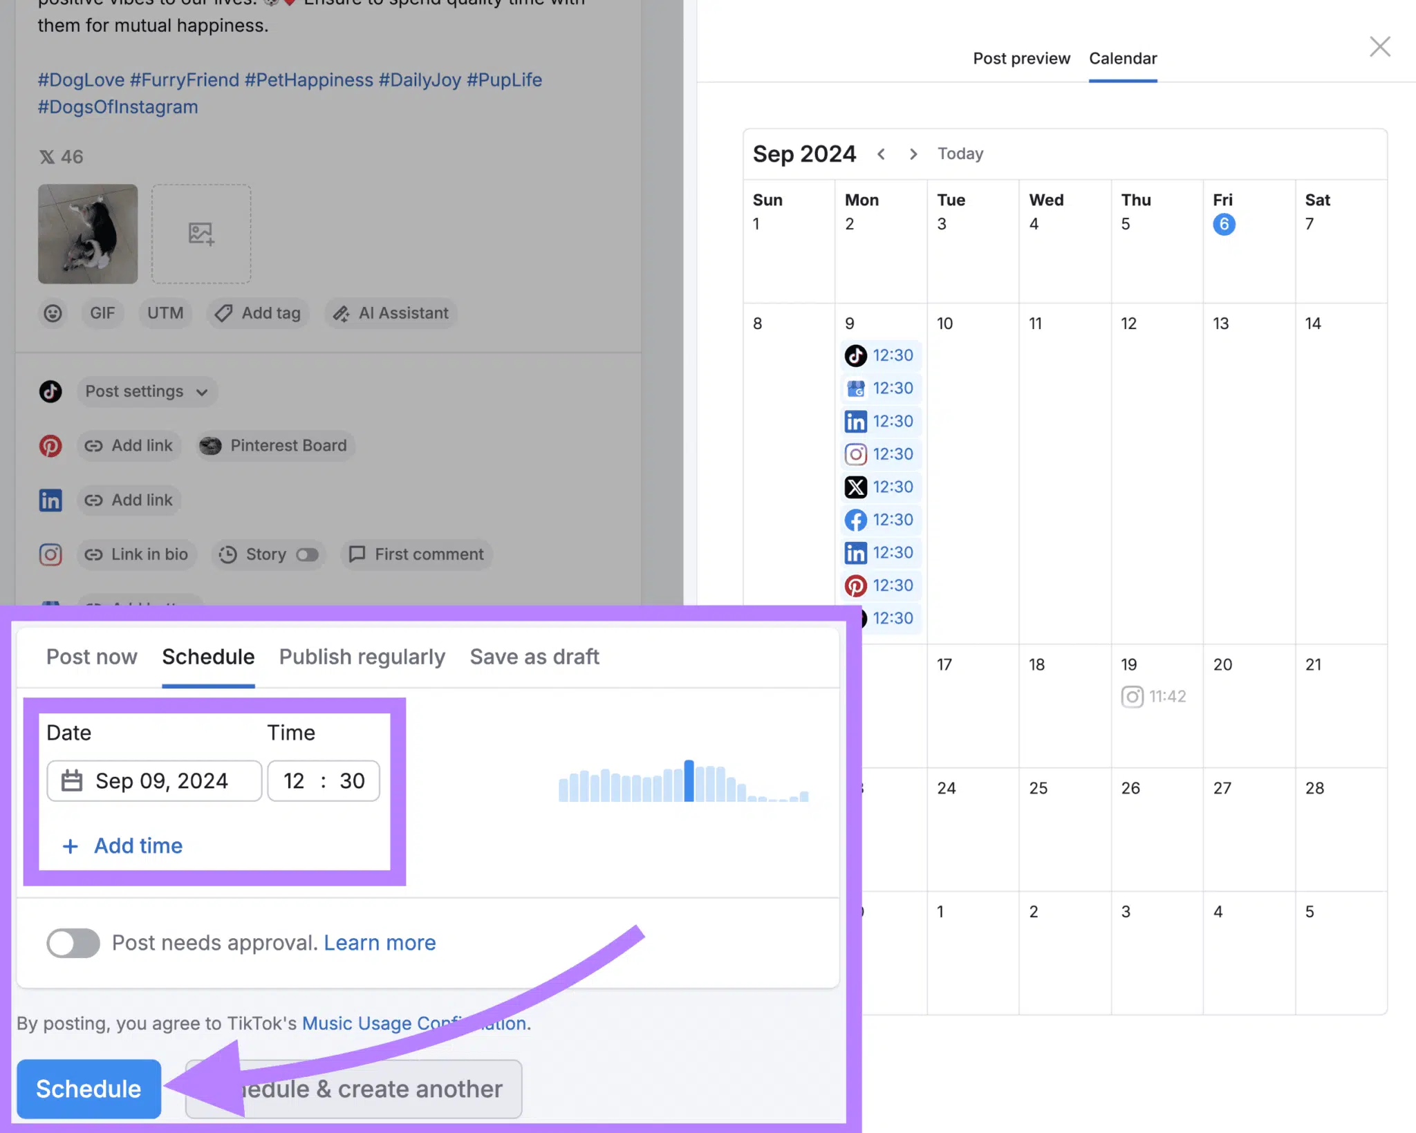This screenshot has width=1416, height=1133.
Task: Click the add image placeholder
Action: (x=201, y=234)
